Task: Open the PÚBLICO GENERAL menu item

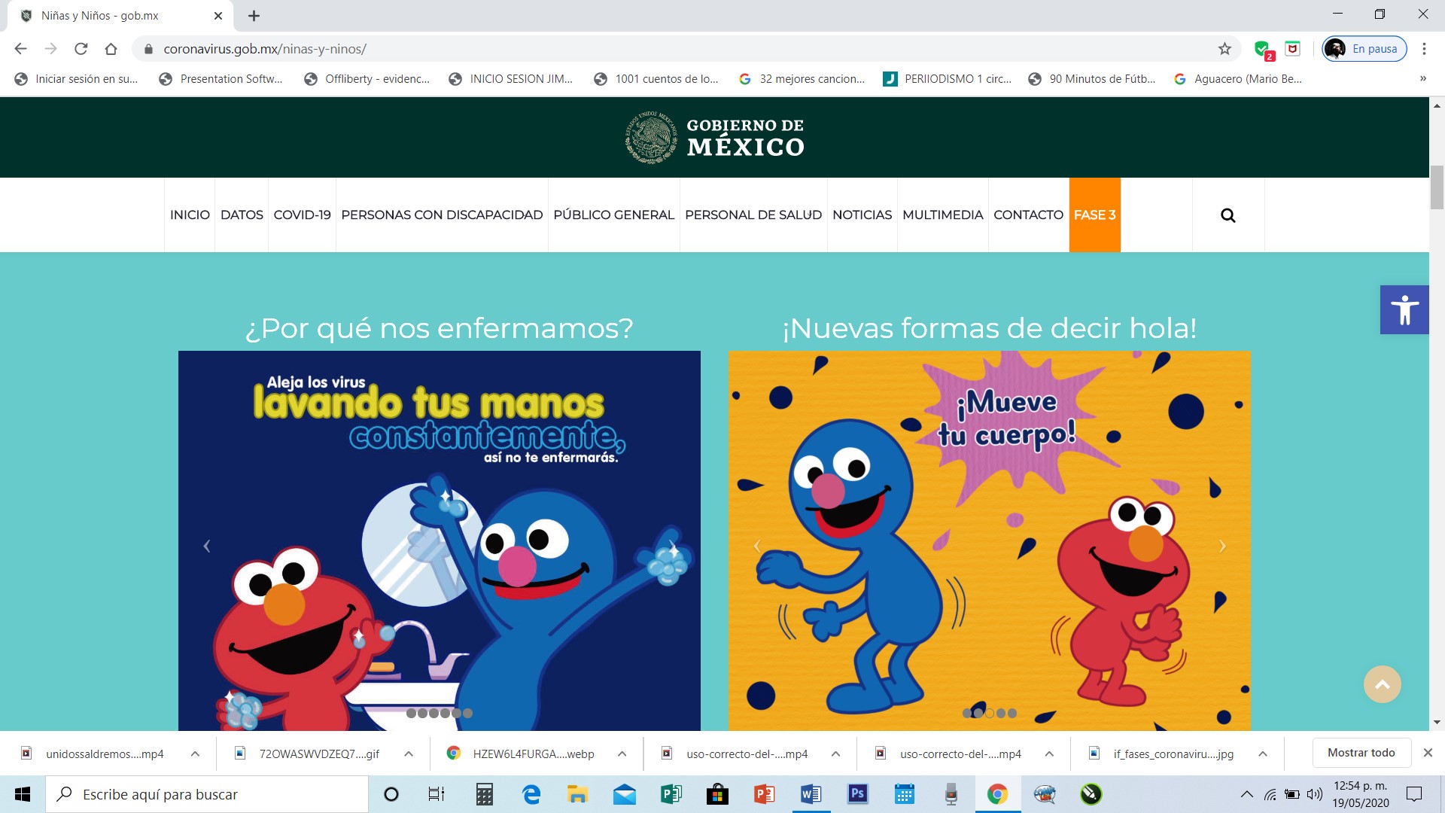Action: coord(613,215)
